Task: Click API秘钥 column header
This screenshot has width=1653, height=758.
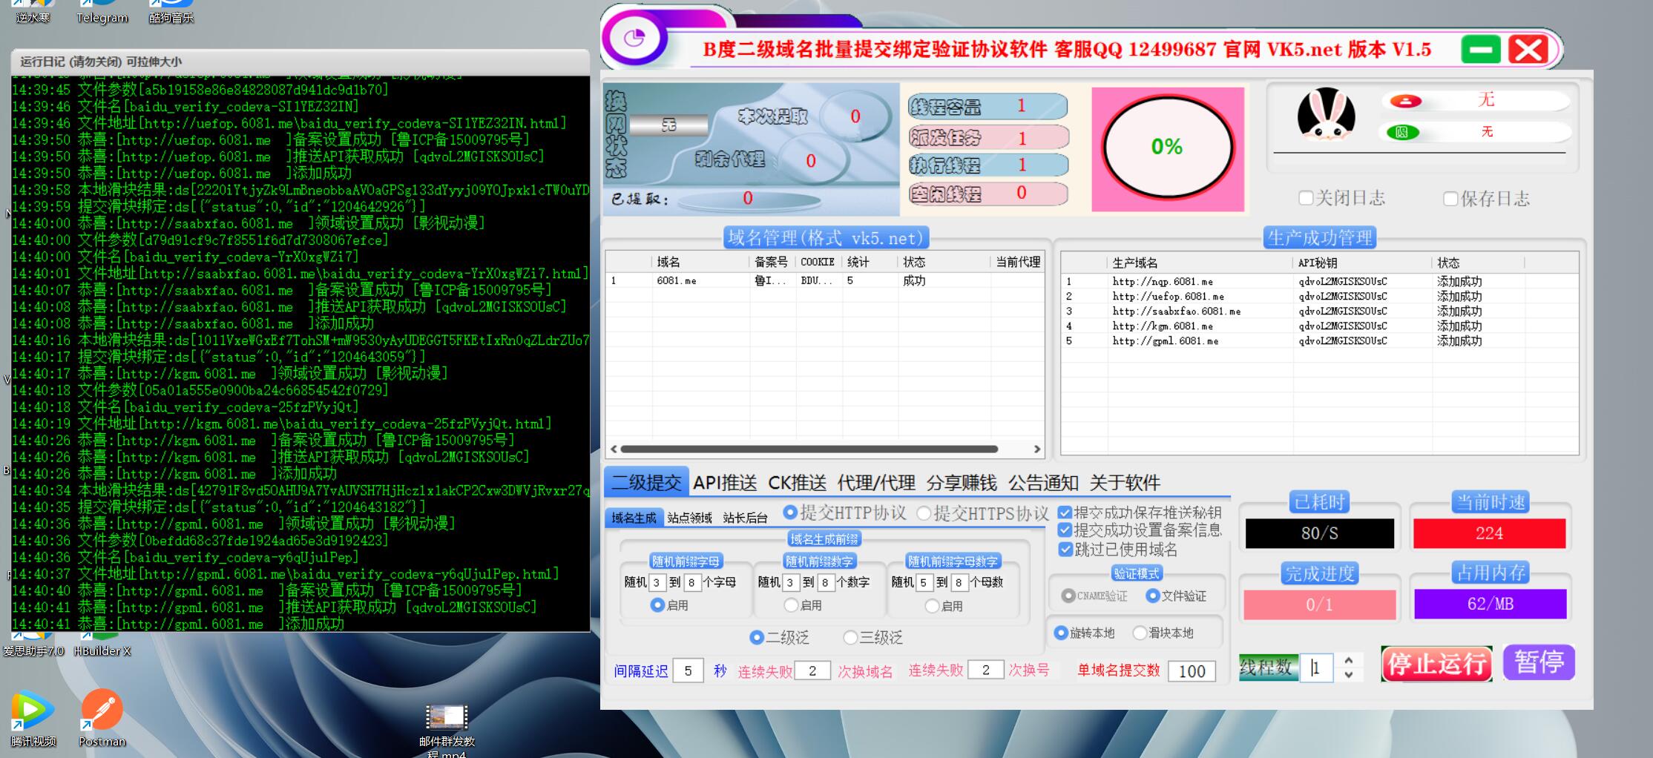Action: click(x=1362, y=263)
